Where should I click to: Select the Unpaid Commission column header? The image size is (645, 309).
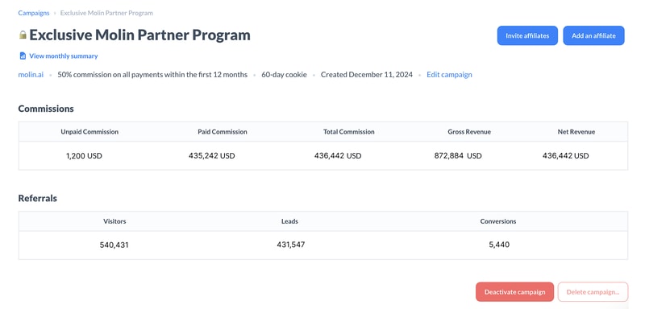click(x=89, y=132)
